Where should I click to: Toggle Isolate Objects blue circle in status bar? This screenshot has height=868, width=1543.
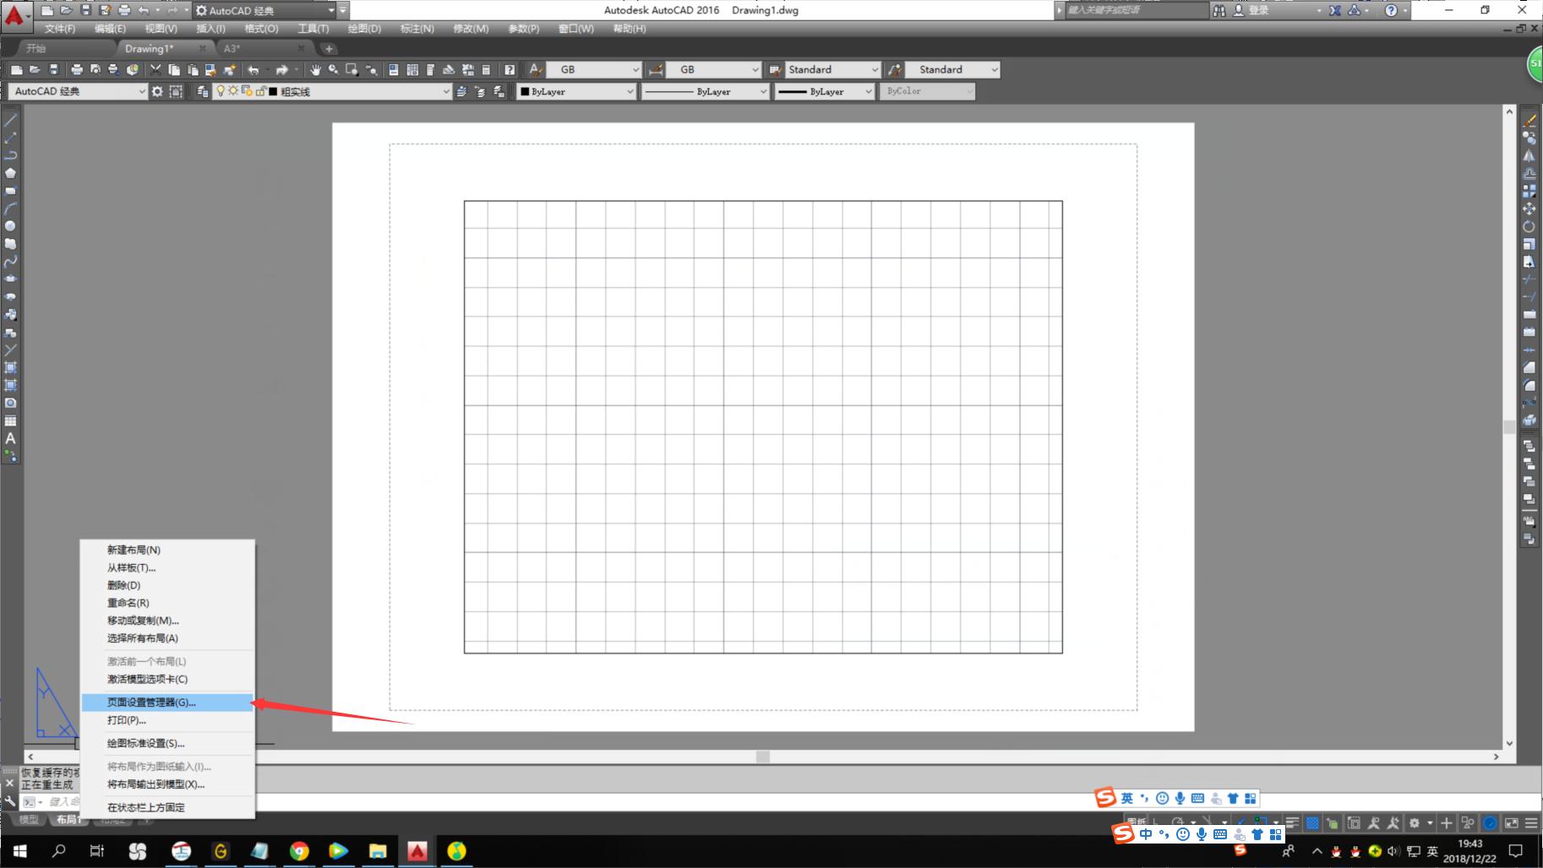1491,822
